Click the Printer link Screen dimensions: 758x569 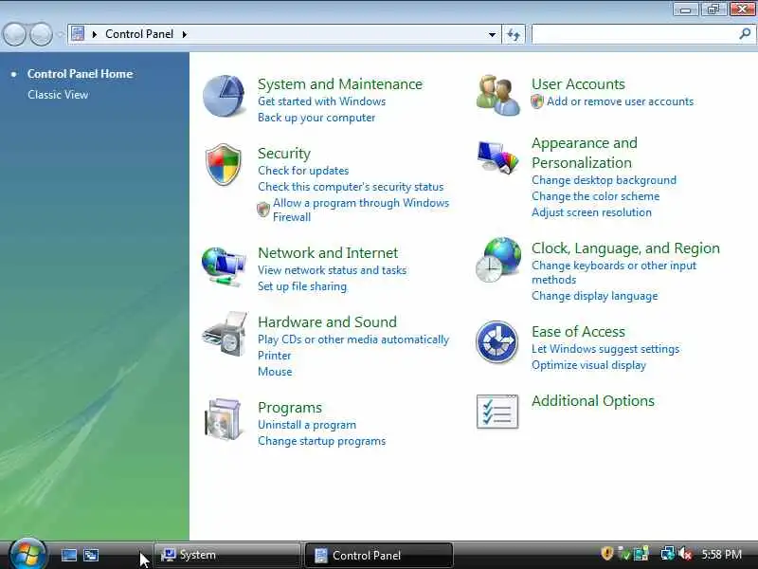pos(274,356)
